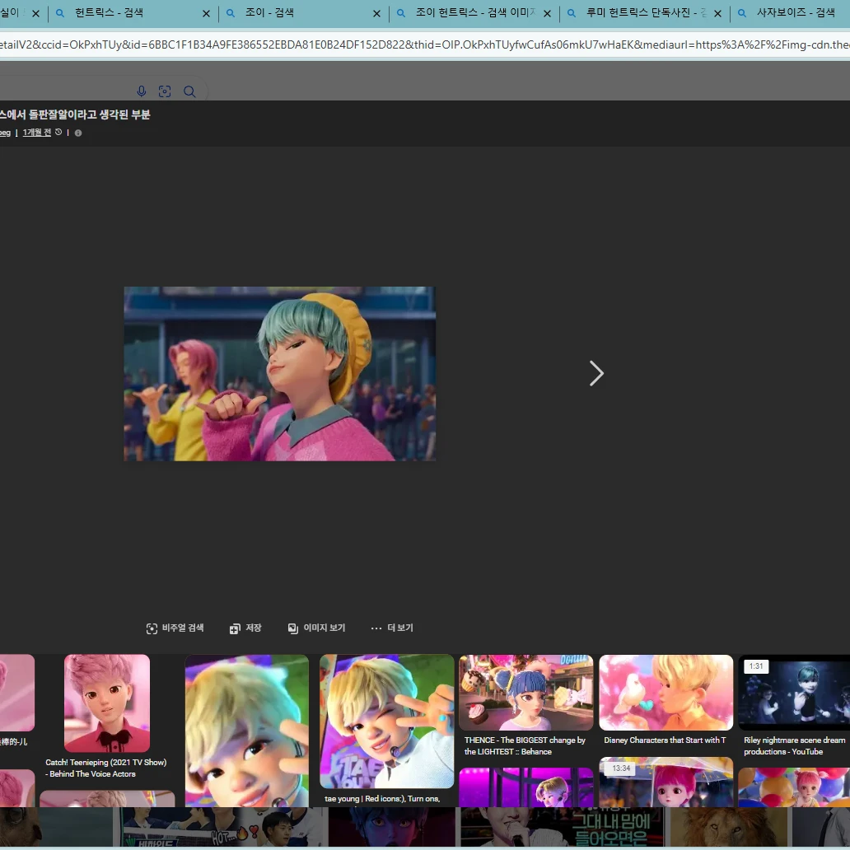Close the 루미 헌트릭스 단독사진 tab
This screenshot has width=850, height=850.
coord(717,13)
